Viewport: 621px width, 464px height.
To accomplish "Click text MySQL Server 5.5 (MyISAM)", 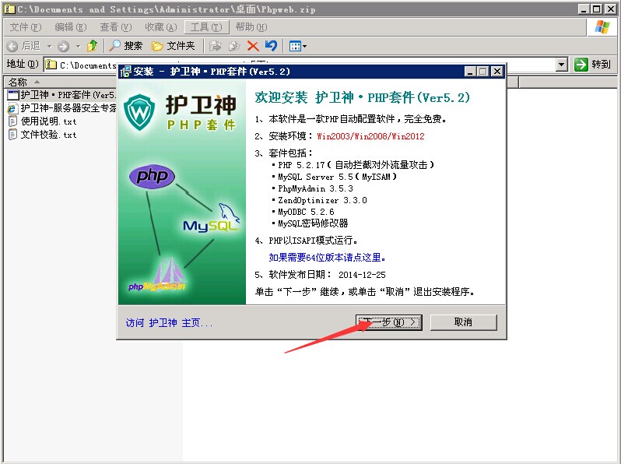I will pyautogui.click(x=337, y=177).
